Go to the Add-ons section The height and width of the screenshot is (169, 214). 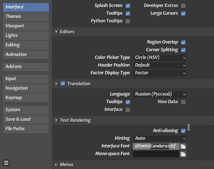pyautogui.click(x=26, y=67)
